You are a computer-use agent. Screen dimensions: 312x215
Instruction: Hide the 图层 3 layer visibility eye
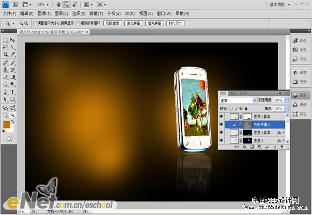click(x=221, y=140)
